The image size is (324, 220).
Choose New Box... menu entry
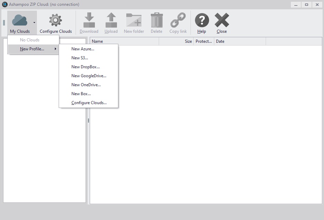pyautogui.click(x=81, y=94)
